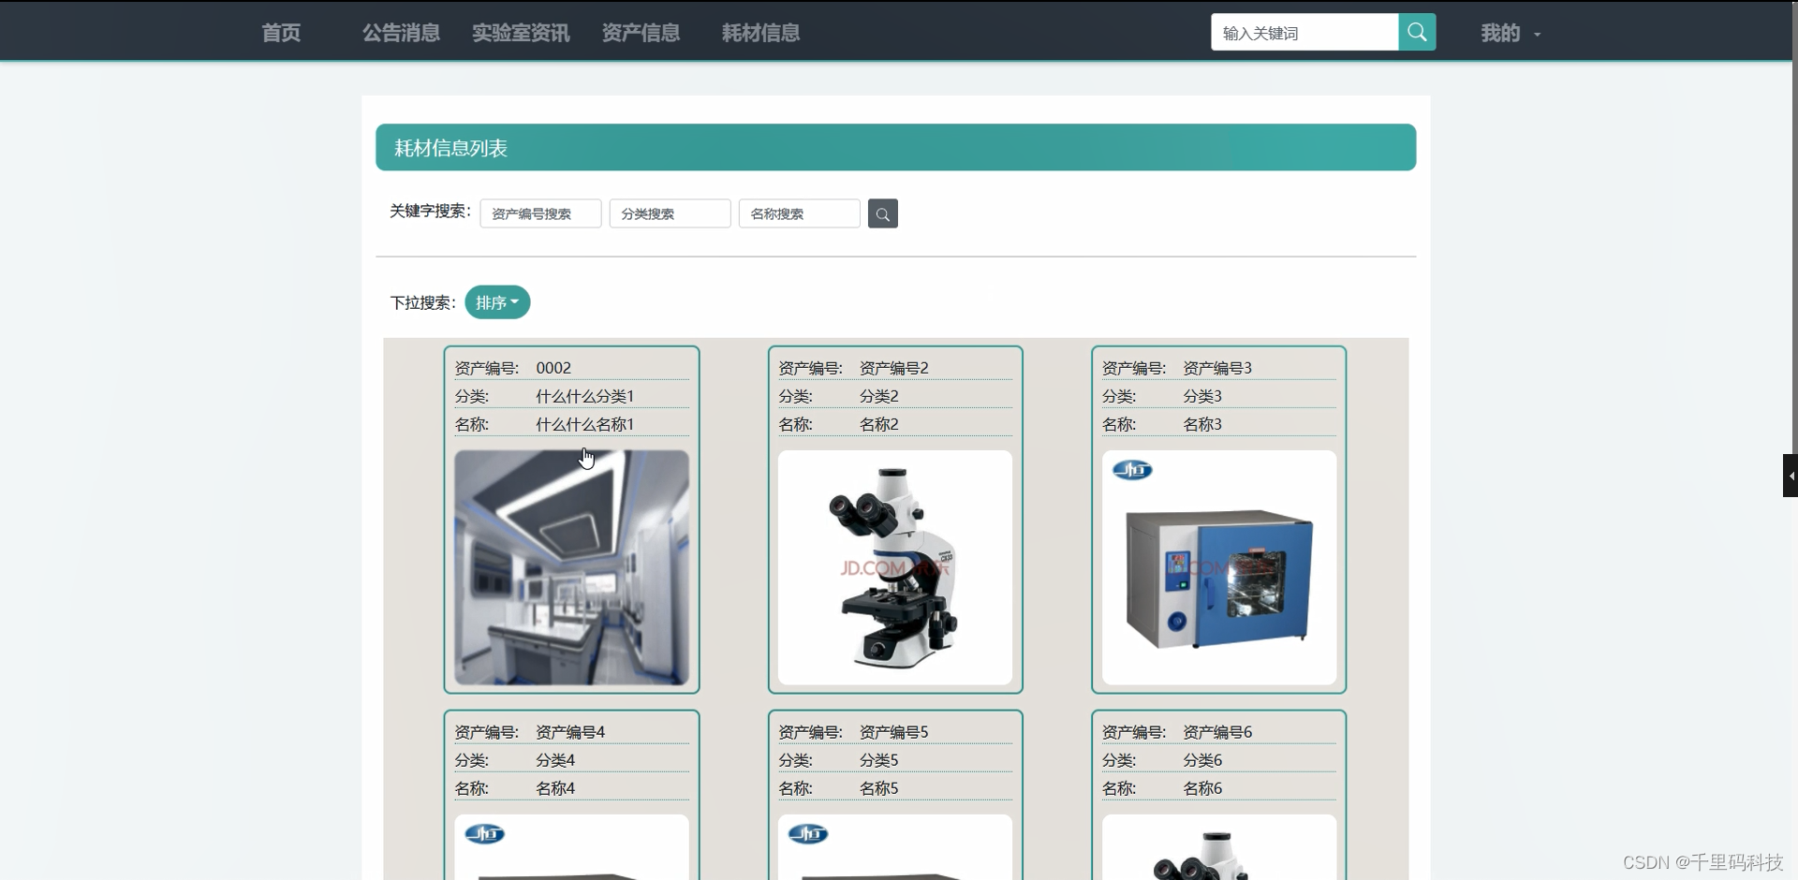Select 耗材信息 in the navigation bar

(x=759, y=32)
